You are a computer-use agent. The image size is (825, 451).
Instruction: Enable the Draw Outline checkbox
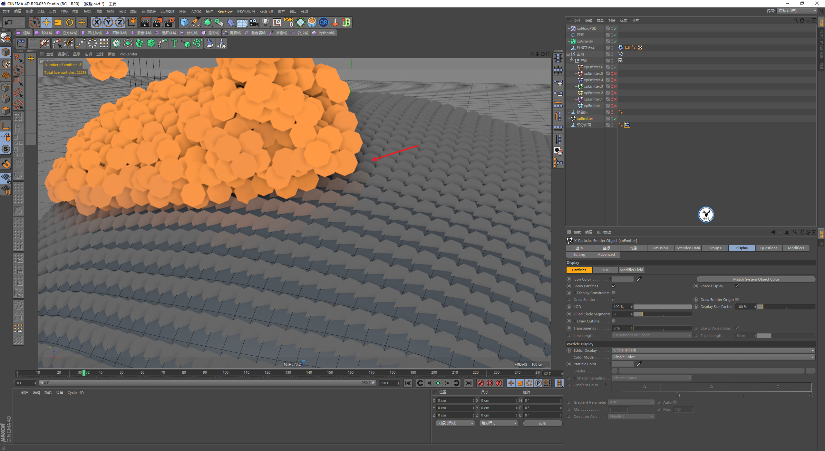(614, 321)
